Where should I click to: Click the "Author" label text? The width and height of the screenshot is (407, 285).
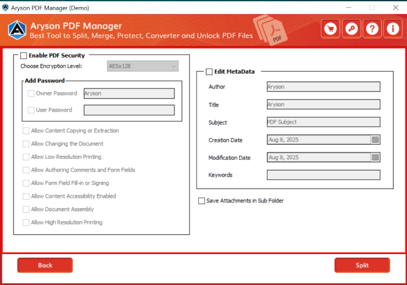point(217,87)
